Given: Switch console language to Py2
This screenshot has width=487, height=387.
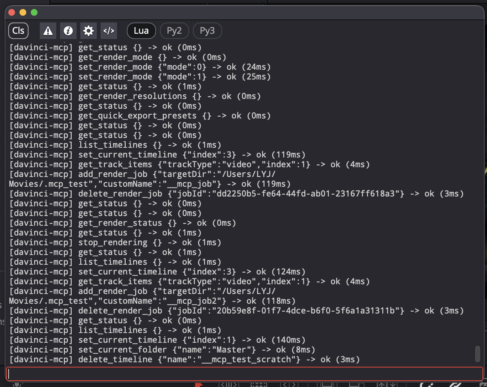Looking at the screenshot, I should point(174,31).
